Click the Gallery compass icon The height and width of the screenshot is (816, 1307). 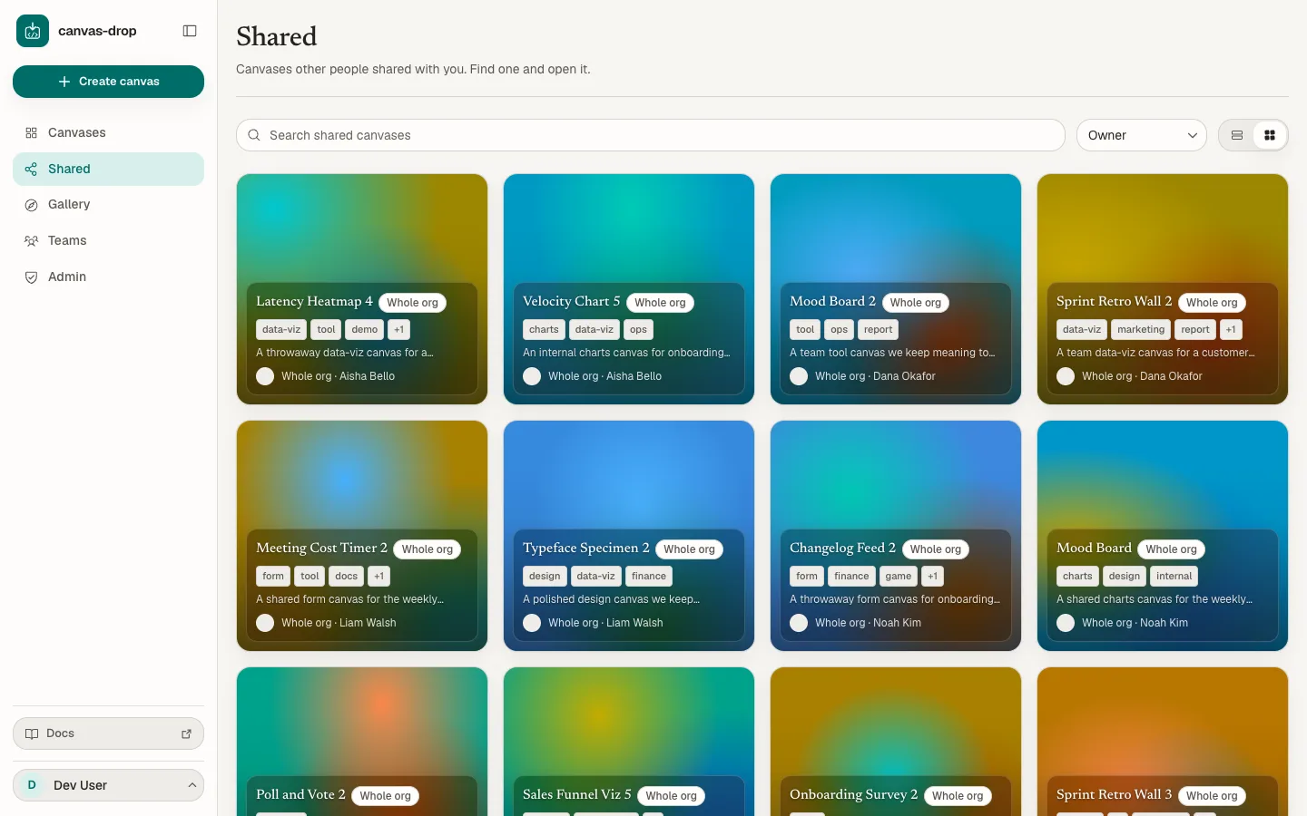pos(31,205)
